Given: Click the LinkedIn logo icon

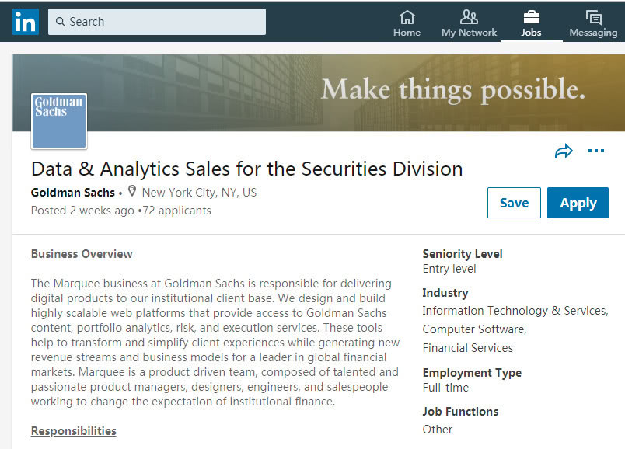Looking at the screenshot, I should tap(25, 22).
